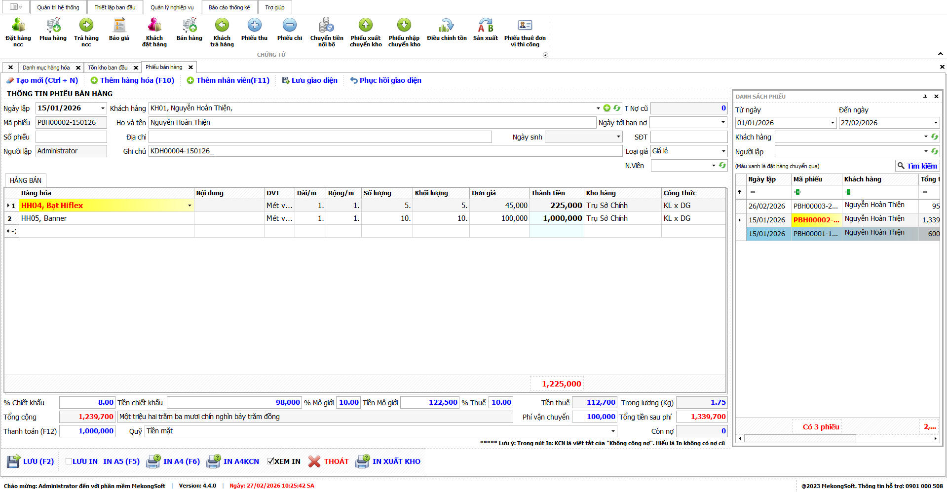The width and height of the screenshot is (947, 492).
Task: Switch to Báo cáo thống kê tab
Action: 229,7
